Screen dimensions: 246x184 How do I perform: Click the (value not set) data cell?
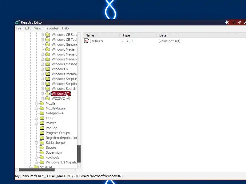(x=169, y=41)
